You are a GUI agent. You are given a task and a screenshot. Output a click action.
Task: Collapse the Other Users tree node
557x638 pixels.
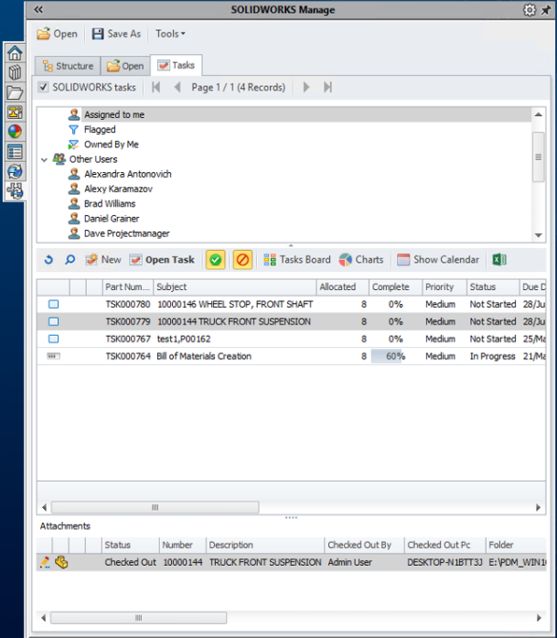(x=44, y=160)
